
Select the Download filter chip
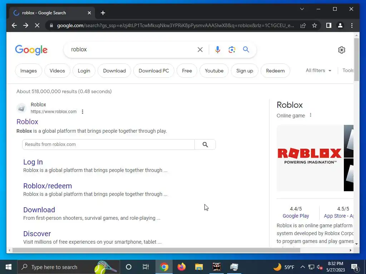click(114, 71)
